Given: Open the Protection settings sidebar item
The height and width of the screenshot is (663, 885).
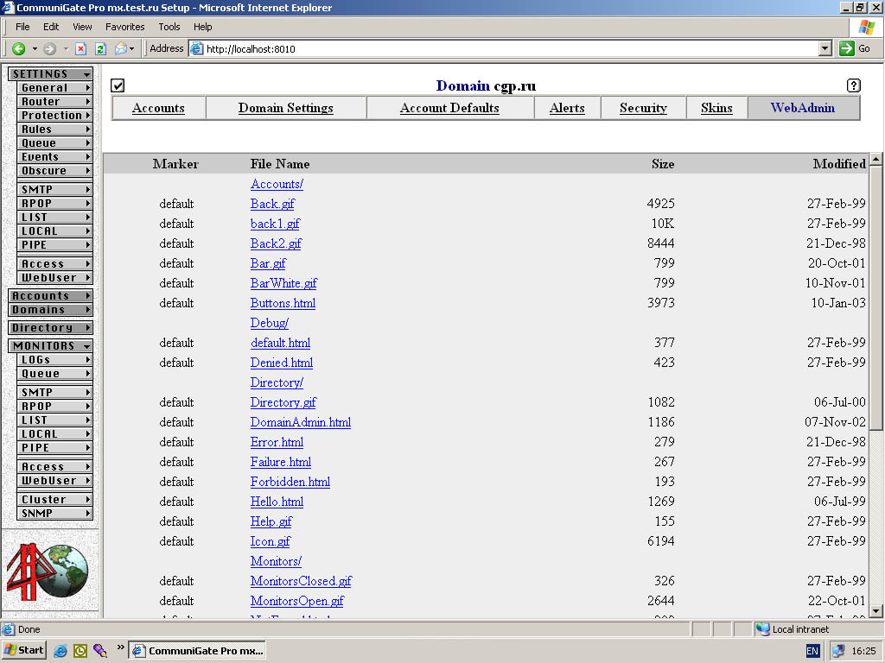Looking at the screenshot, I should [x=55, y=116].
